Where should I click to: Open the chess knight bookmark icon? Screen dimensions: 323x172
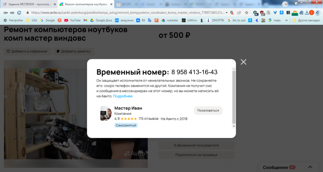(x=202, y=20)
